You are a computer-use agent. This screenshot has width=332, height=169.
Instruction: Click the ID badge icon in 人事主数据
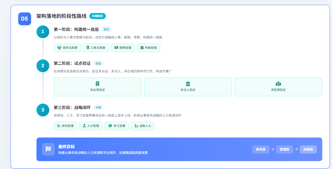88,48
